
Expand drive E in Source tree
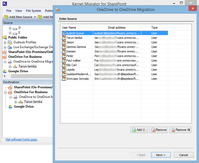[10, 33]
